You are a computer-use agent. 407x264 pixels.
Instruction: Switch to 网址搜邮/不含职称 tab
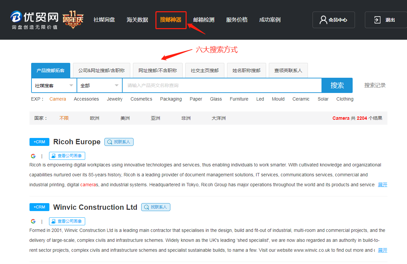158,70
